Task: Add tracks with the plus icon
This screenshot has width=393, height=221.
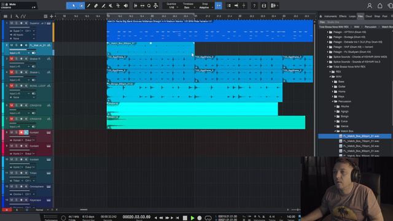Action: click(x=52, y=17)
